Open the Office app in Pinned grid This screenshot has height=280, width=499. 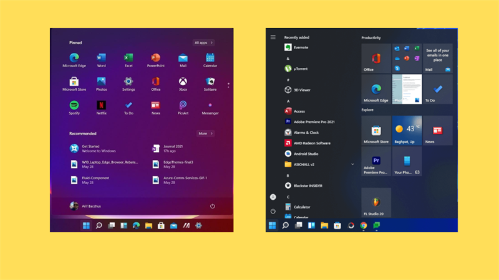pos(155,84)
